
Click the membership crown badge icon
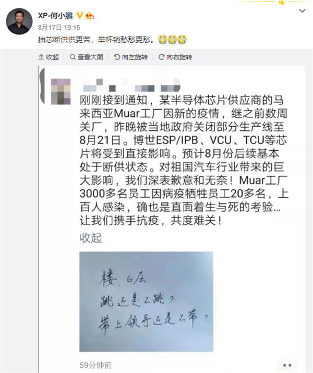coord(89,16)
